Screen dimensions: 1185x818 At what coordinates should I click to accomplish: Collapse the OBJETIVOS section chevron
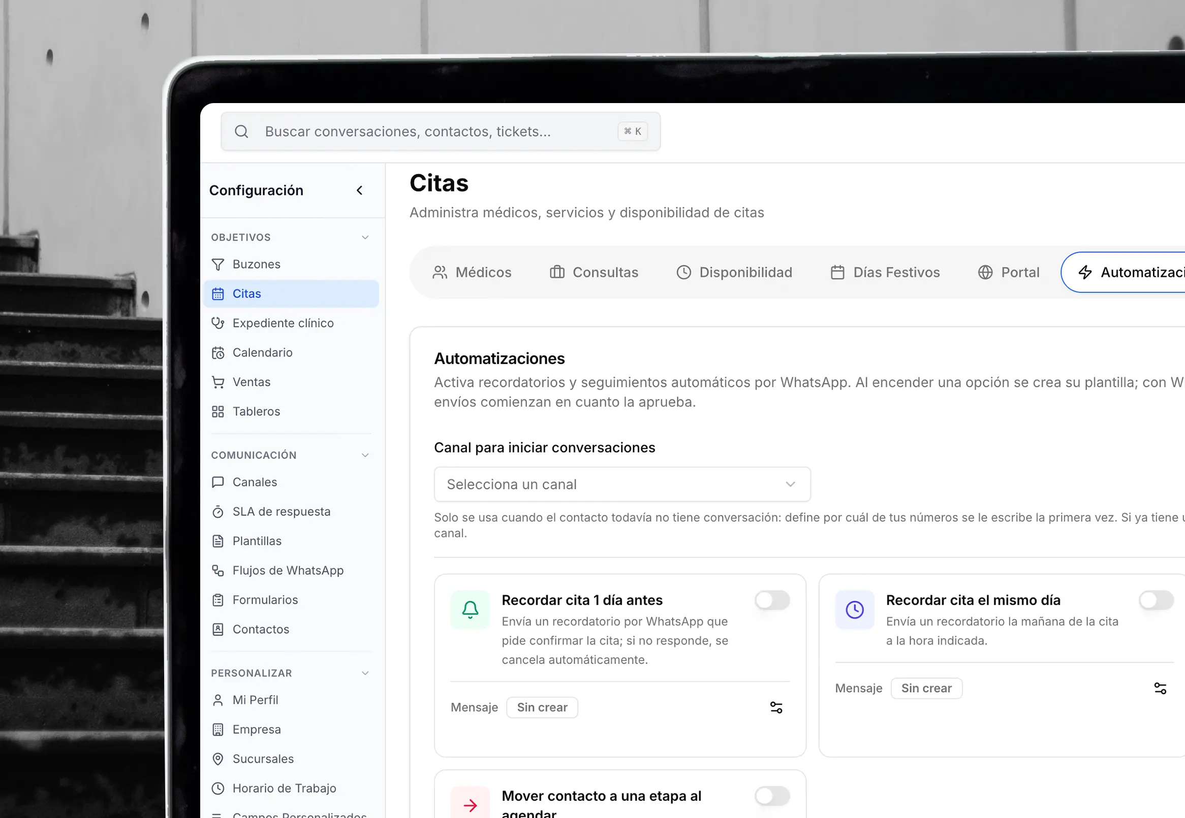(365, 237)
